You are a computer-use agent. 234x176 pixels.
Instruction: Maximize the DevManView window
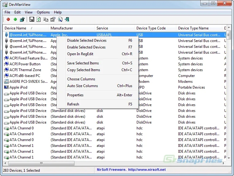pyautogui.click(x=213, y=3)
